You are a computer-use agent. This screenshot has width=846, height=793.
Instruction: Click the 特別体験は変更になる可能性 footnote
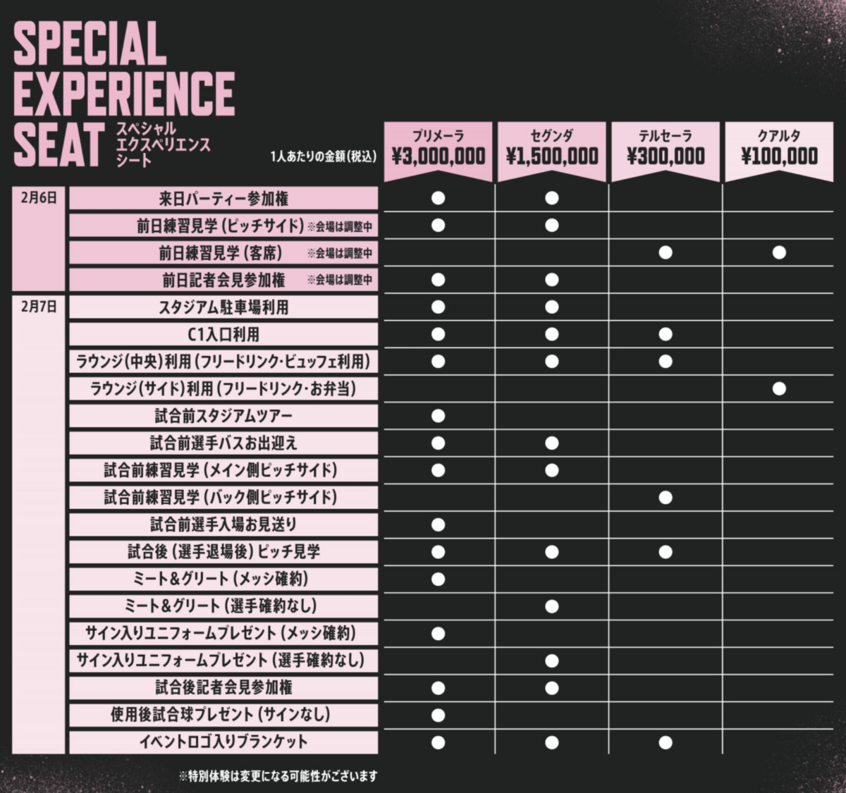(x=278, y=776)
